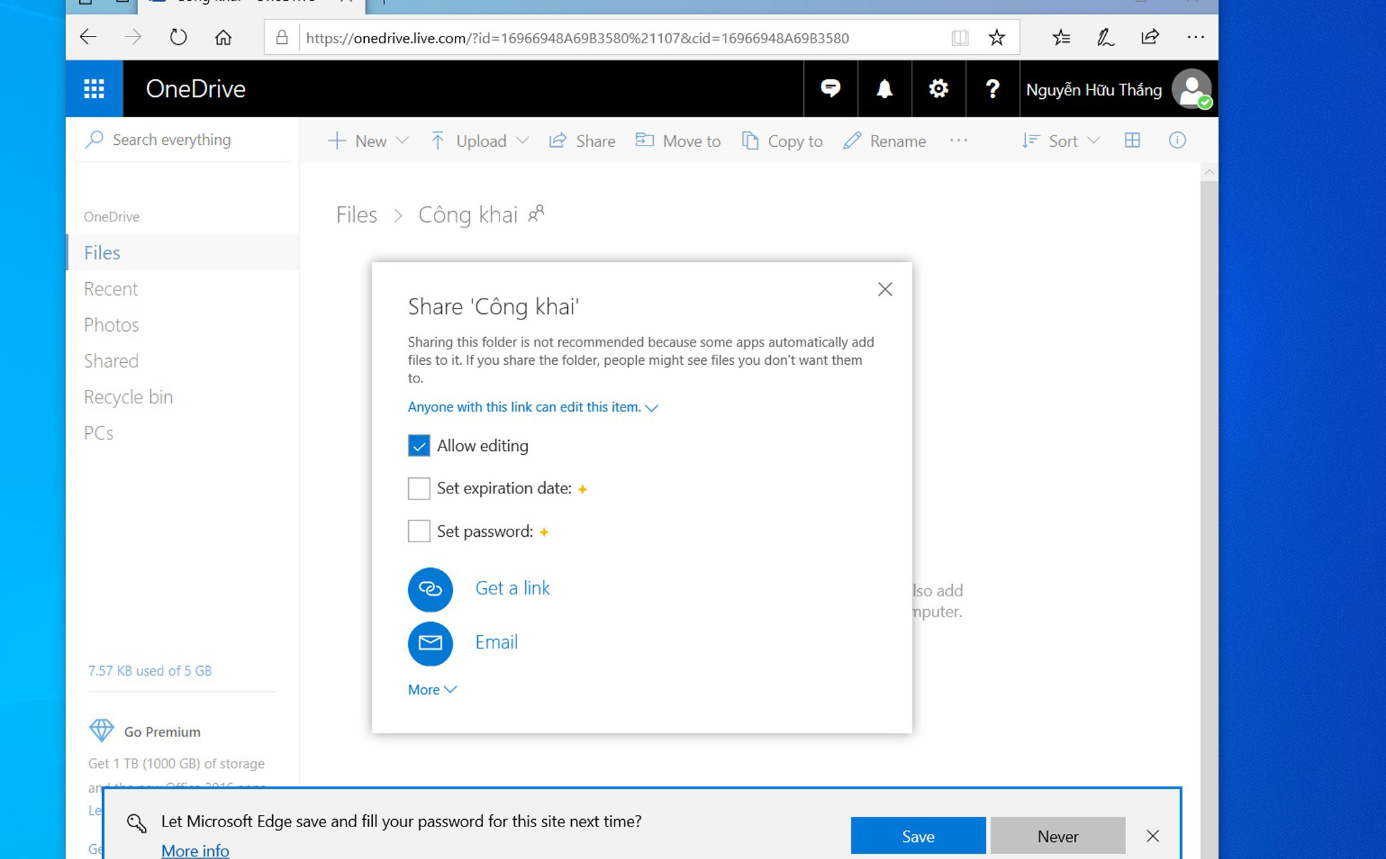Close the Share dialog

click(x=885, y=289)
